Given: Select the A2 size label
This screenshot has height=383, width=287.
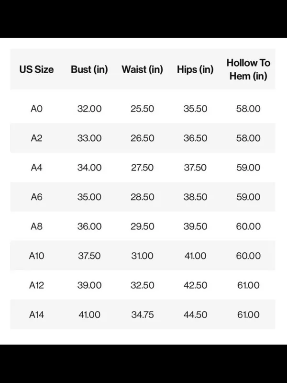Looking at the screenshot, I should [x=36, y=138].
